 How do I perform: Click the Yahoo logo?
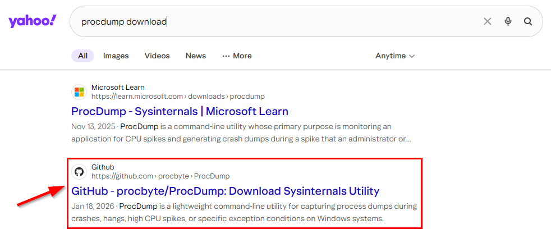(x=32, y=21)
